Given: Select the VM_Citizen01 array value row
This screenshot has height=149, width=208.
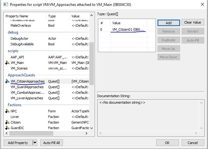Looking at the screenshot, I should [x=127, y=29].
